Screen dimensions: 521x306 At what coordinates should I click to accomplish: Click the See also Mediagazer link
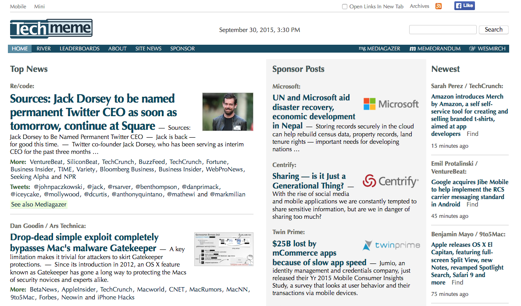click(x=39, y=204)
